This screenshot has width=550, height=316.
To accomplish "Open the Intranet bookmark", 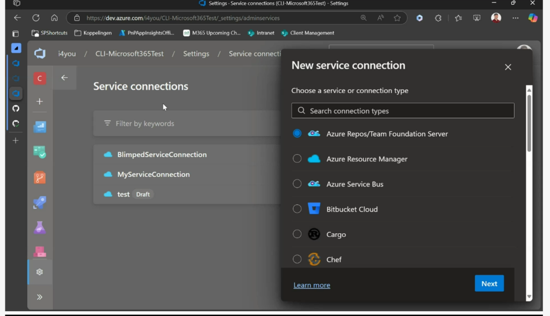I will click(x=261, y=33).
